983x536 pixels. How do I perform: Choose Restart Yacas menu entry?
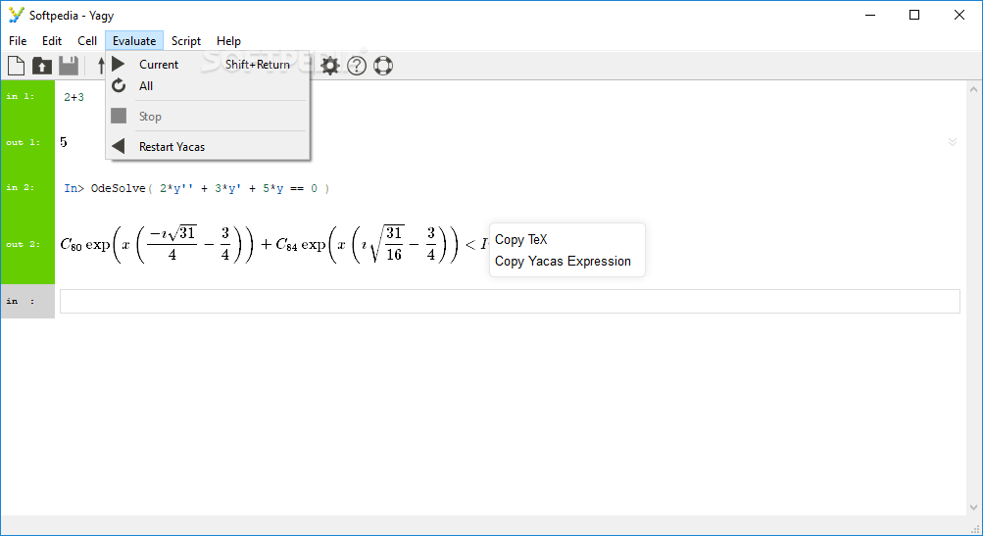point(208,146)
